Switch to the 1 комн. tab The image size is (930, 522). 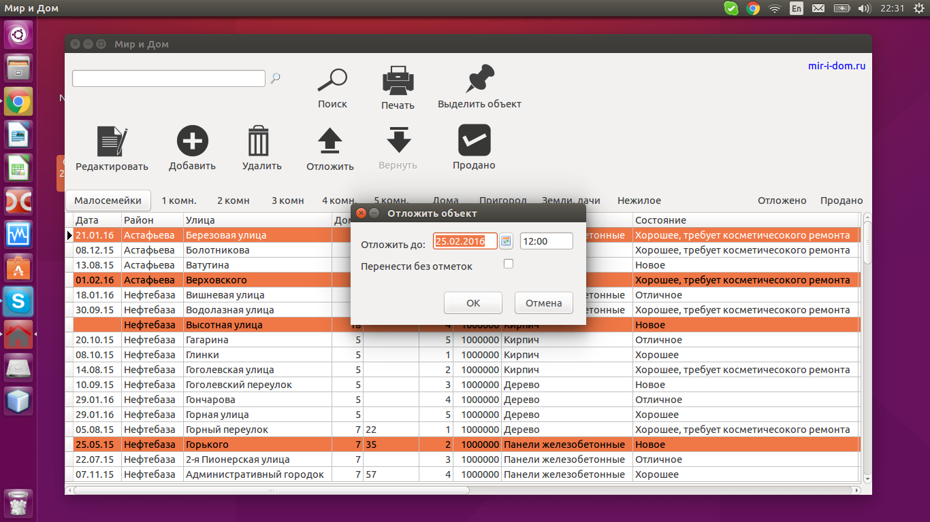tap(179, 201)
